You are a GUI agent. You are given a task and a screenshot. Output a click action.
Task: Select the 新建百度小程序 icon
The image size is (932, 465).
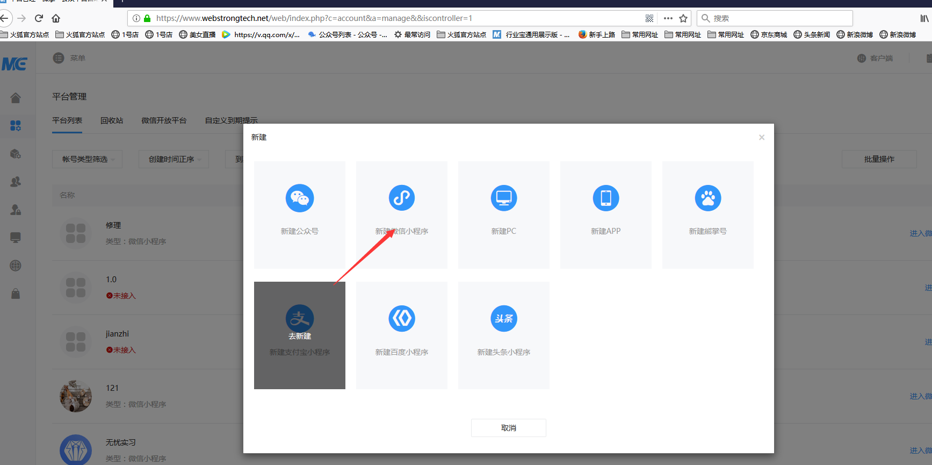point(402,318)
